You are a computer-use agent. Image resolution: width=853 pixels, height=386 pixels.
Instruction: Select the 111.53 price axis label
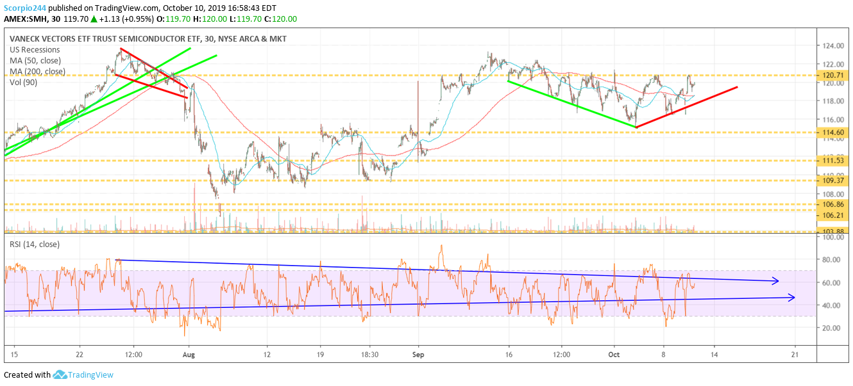tap(832, 160)
